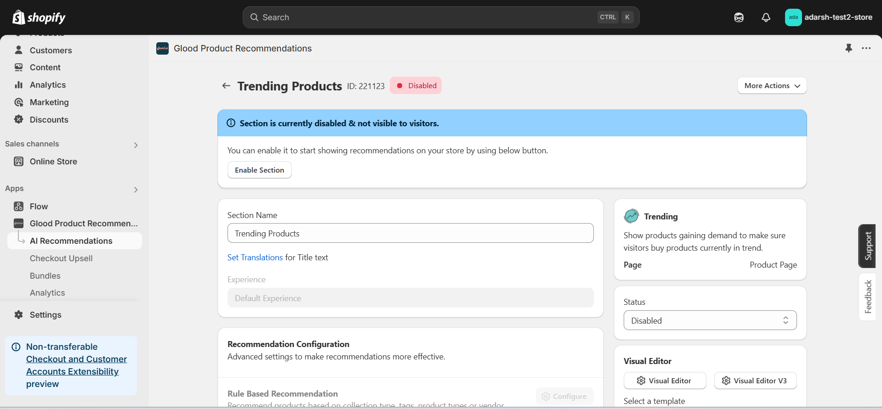The image size is (882, 409).
Task: Click the Section Name input field
Action: pos(410,233)
